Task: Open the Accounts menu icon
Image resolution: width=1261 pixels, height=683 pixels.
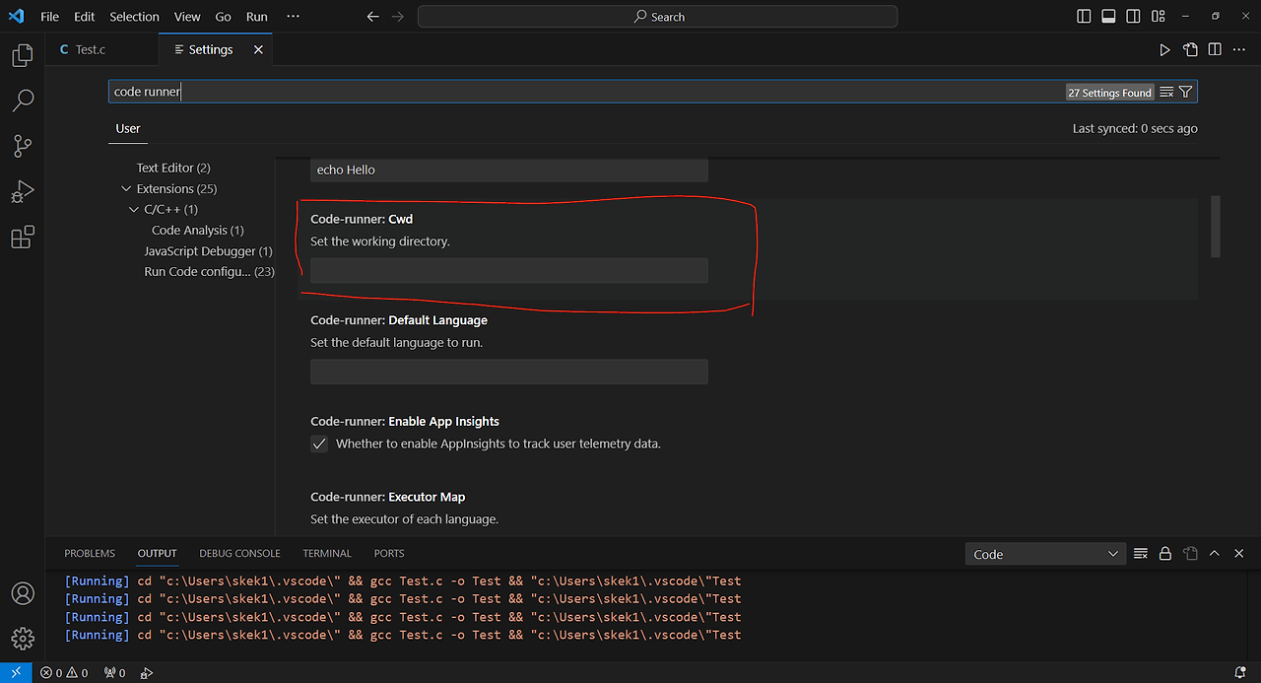Action: 23,594
